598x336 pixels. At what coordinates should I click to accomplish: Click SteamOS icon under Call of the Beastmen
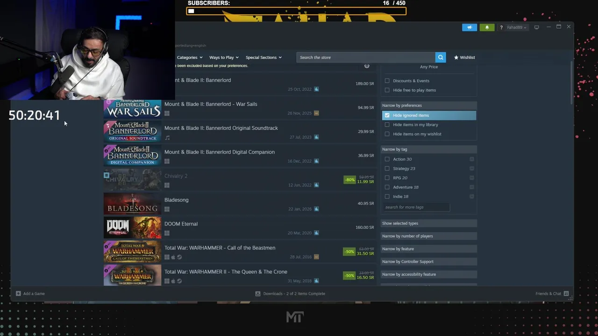(179, 257)
